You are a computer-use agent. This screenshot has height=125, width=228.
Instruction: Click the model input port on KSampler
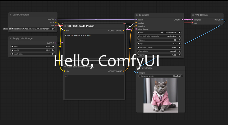[136, 20]
